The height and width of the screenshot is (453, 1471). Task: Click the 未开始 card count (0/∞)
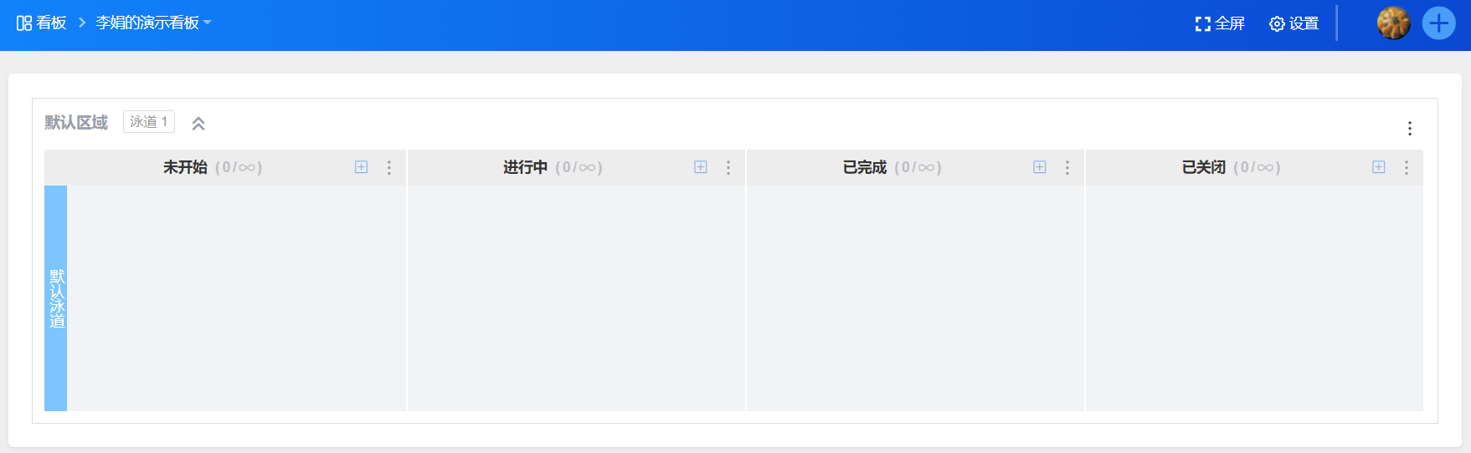(x=239, y=167)
